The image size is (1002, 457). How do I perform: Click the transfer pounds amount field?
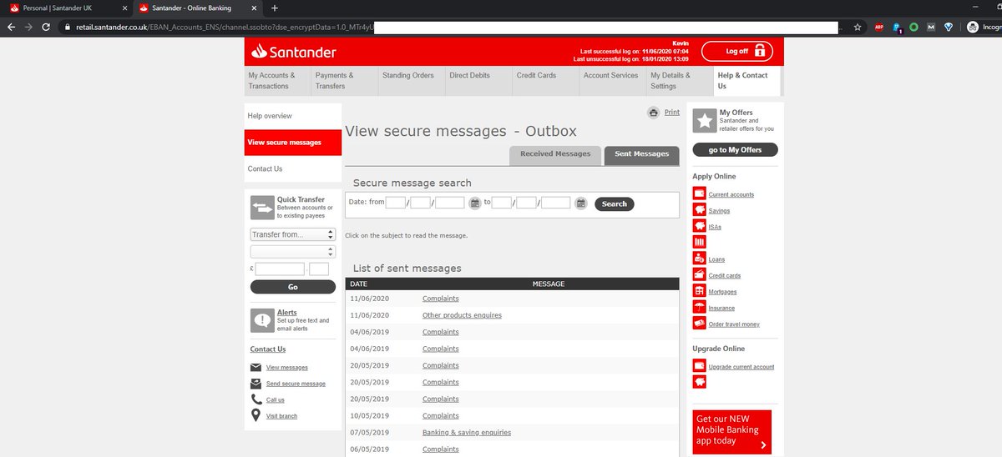click(280, 269)
